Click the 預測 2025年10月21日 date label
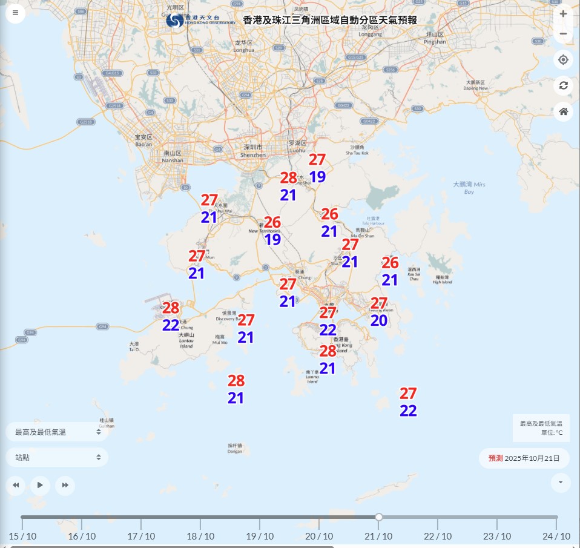 (x=524, y=458)
